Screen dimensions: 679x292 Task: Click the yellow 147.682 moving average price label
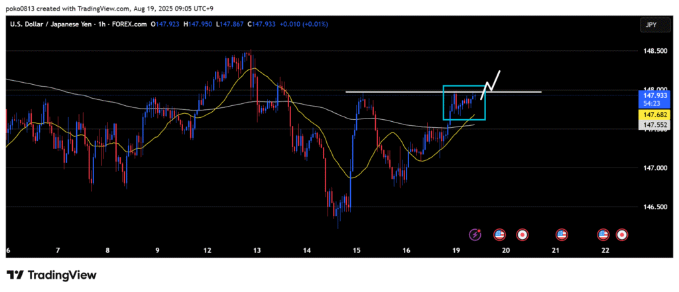pos(652,115)
